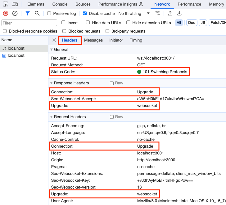Click the Accept-Language header value
This screenshot has width=226, height=205.
tap(168, 133)
